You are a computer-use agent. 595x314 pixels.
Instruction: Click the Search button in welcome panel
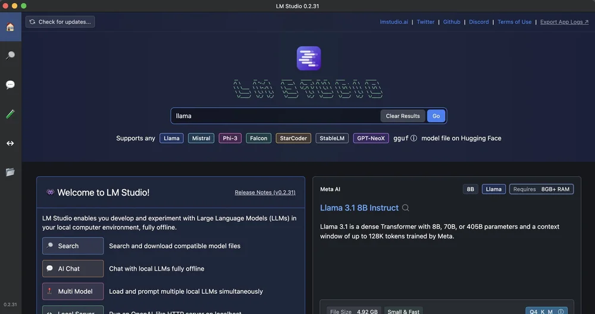click(73, 246)
